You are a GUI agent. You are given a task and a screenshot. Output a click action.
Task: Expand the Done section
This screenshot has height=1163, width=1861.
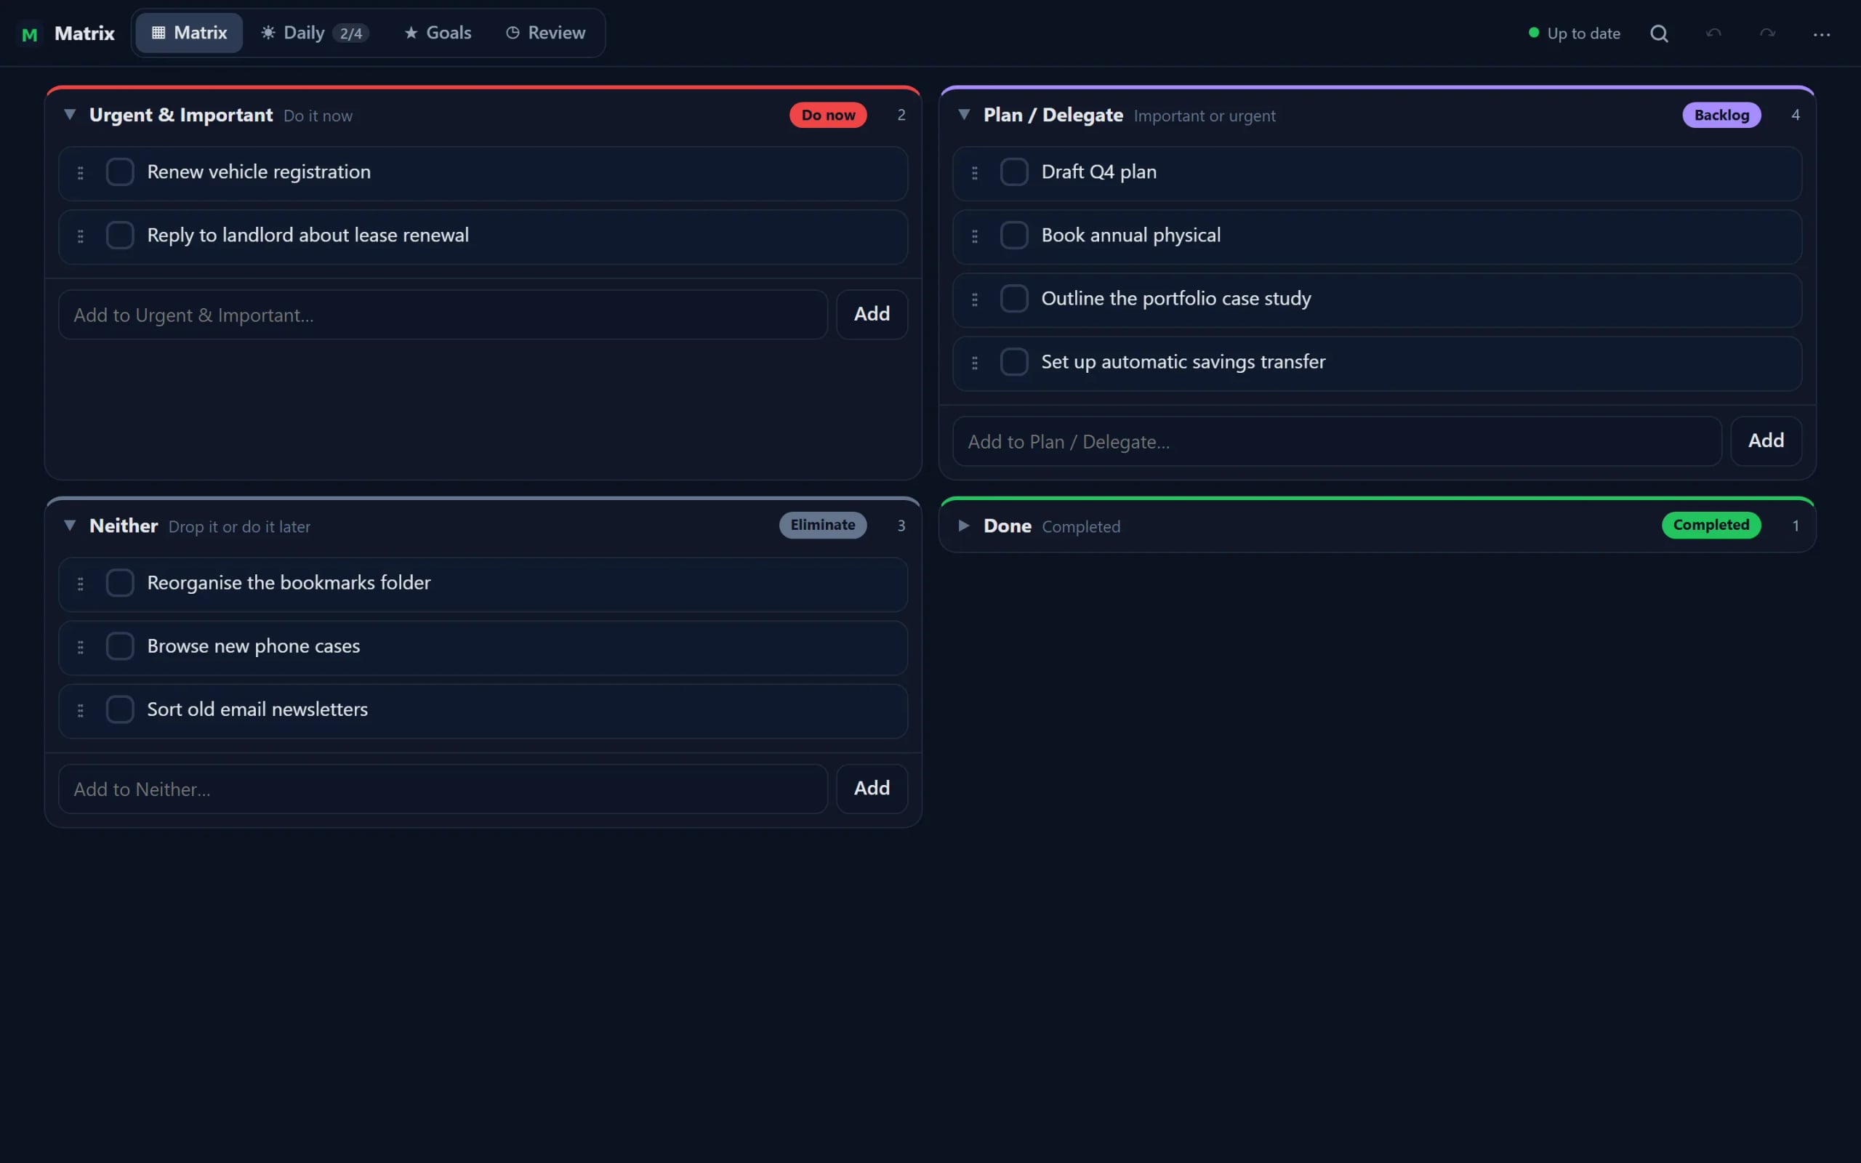point(963,526)
